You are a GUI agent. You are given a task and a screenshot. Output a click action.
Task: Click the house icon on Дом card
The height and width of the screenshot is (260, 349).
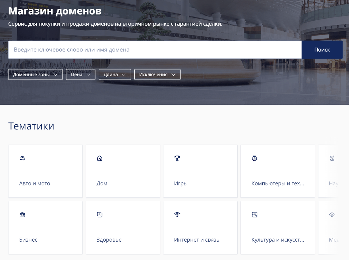[100, 158]
